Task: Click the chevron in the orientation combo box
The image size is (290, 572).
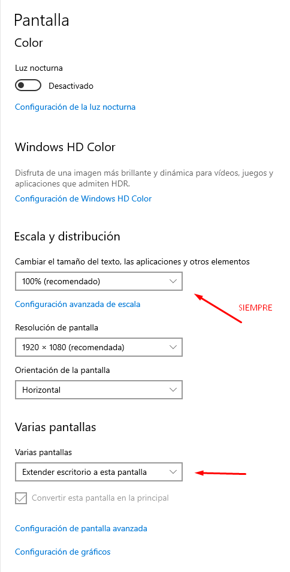Action: tap(173, 390)
